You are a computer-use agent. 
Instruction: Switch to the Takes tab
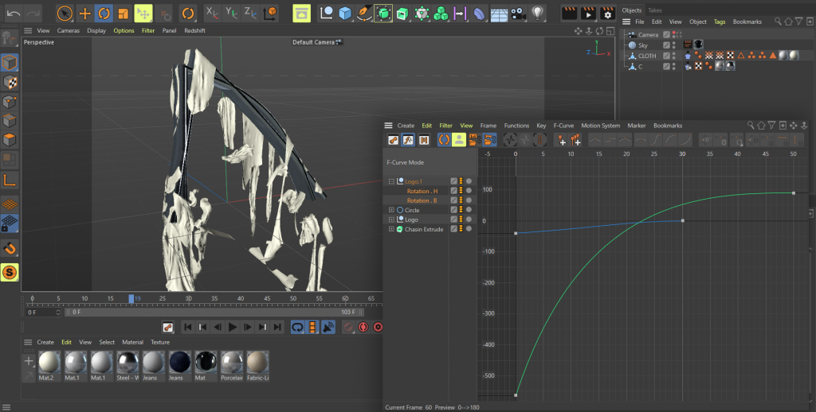point(654,10)
